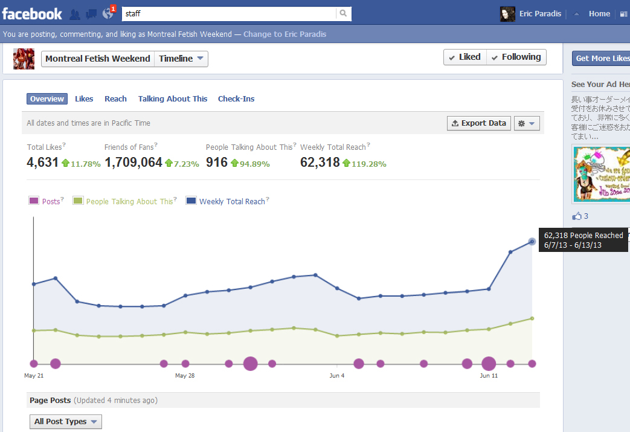Click the Total Likes help question mark

click(x=64, y=144)
